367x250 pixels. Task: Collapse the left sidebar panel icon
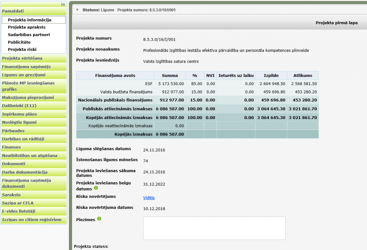[x=62, y=4]
